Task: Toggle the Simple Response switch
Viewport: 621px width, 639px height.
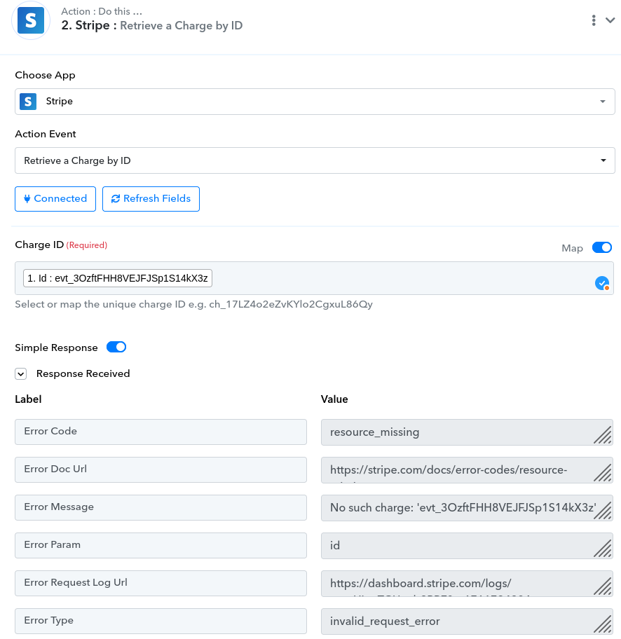Action: click(116, 347)
